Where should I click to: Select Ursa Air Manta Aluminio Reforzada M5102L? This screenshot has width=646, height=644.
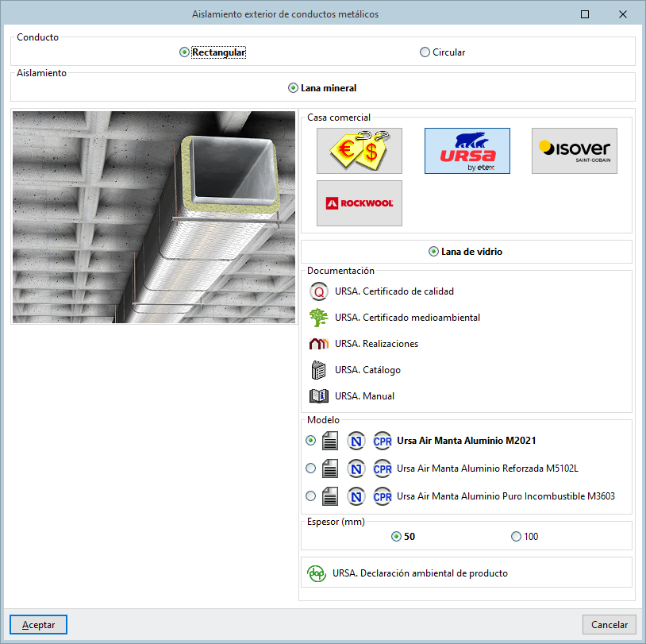487,469
